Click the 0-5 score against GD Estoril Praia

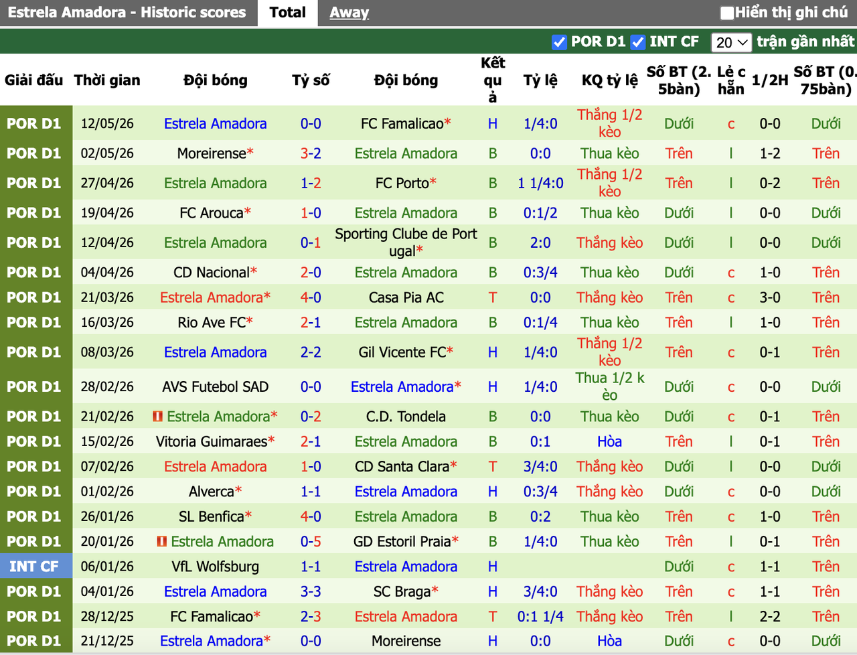point(311,541)
